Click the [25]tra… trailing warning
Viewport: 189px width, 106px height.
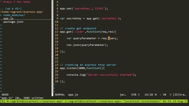click(x=180, y=95)
